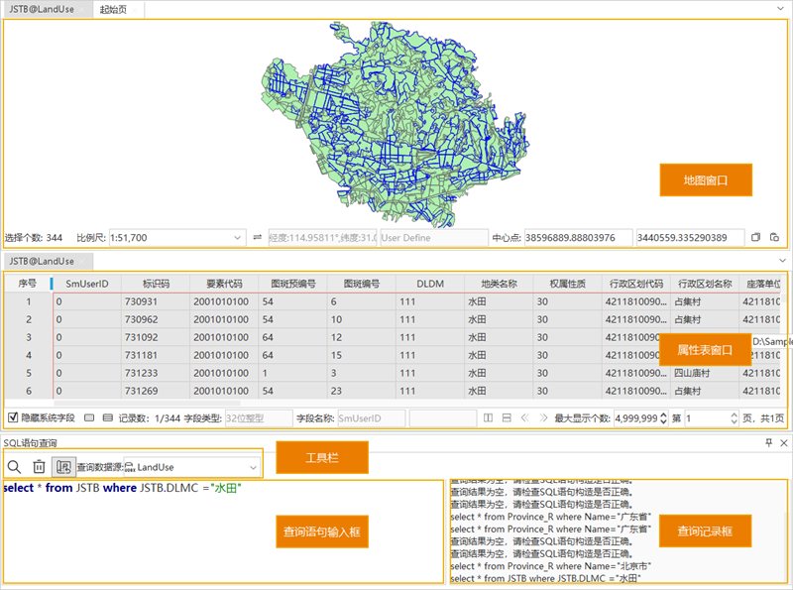
Task: Open the 比例尺 scale dropdown
Action: coord(237,238)
